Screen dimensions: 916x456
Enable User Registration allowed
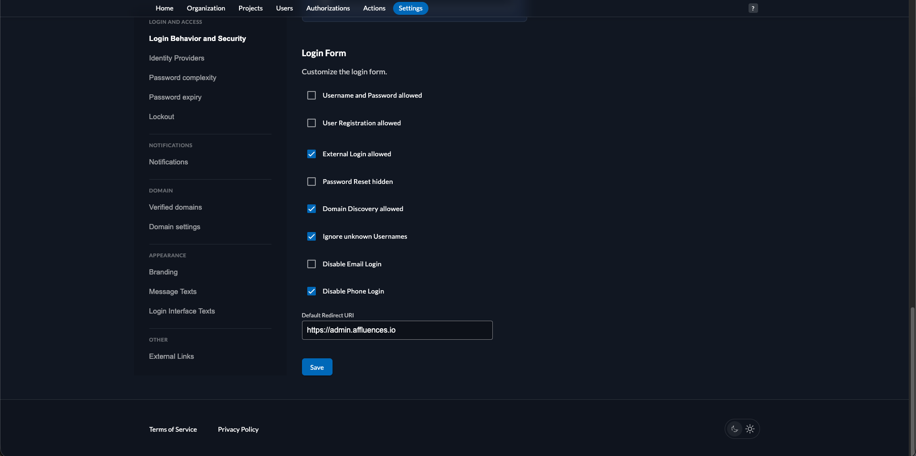(312, 123)
